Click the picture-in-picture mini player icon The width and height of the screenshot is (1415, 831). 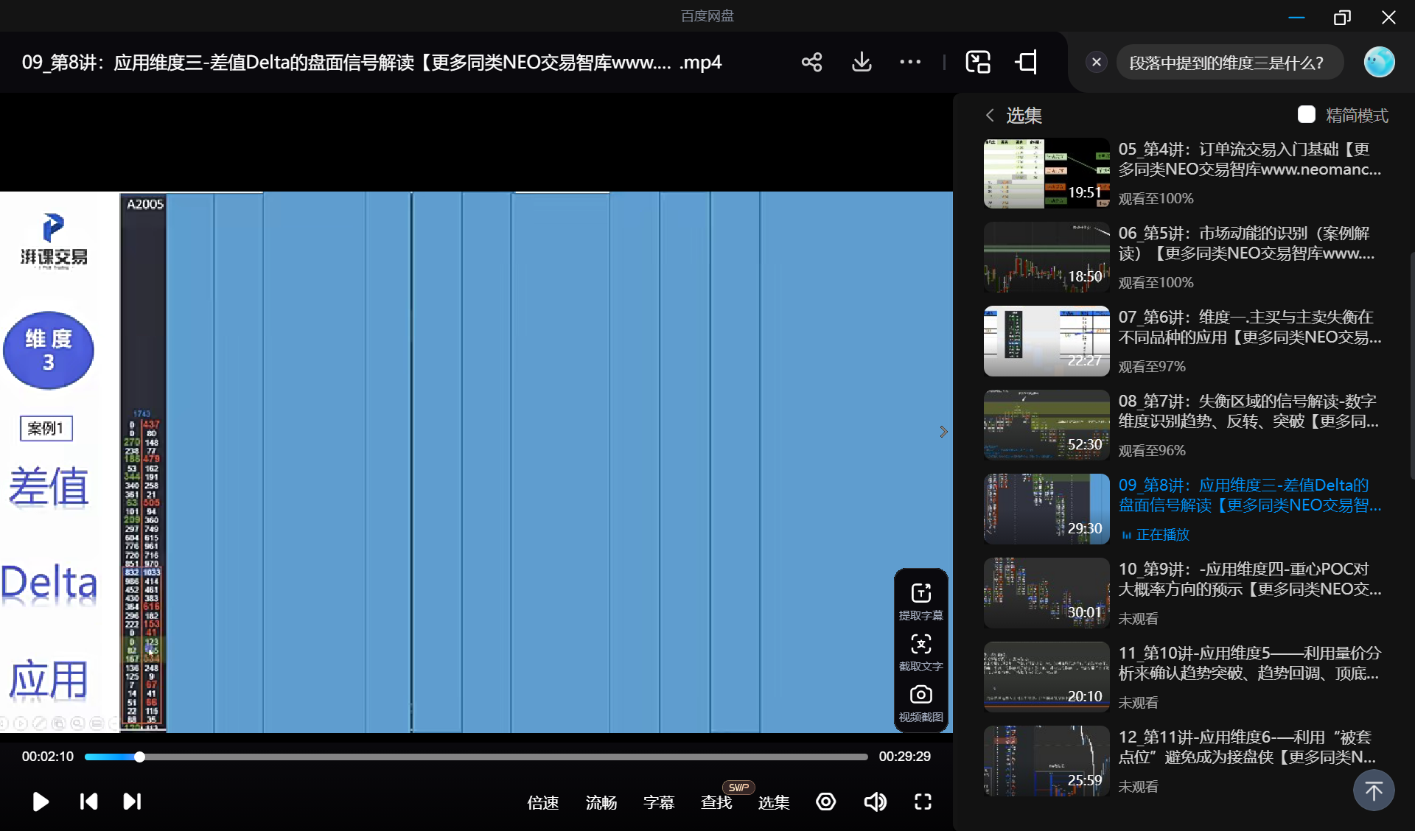(978, 62)
